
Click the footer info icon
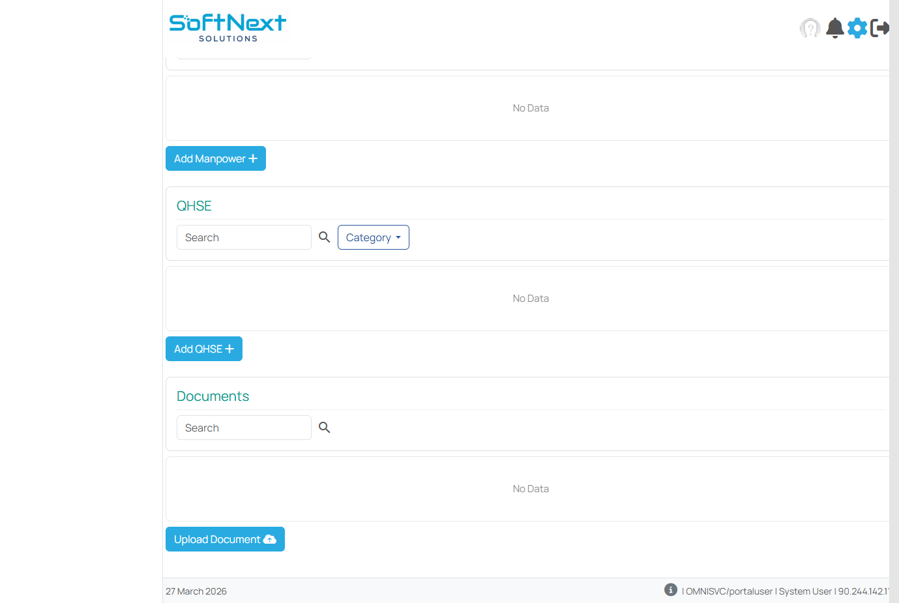pos(670,590)
